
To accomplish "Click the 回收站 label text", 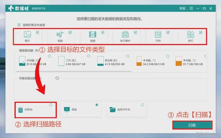I will (28, 110).
